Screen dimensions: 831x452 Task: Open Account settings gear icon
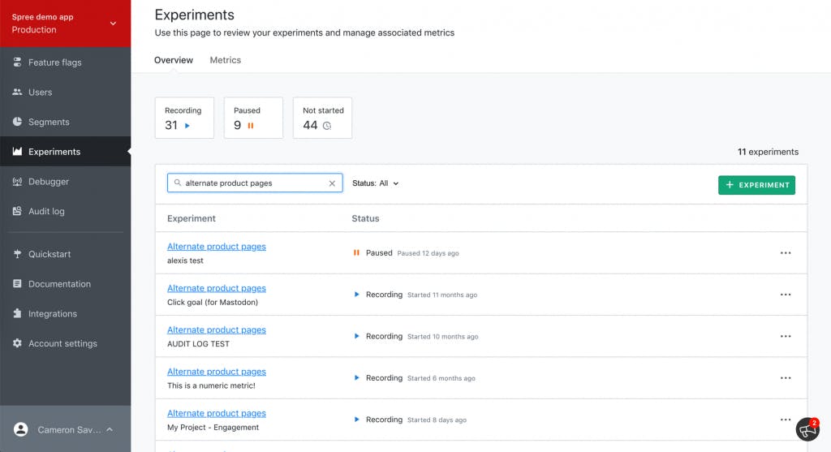pyautogui.click(x=17, y=342)
